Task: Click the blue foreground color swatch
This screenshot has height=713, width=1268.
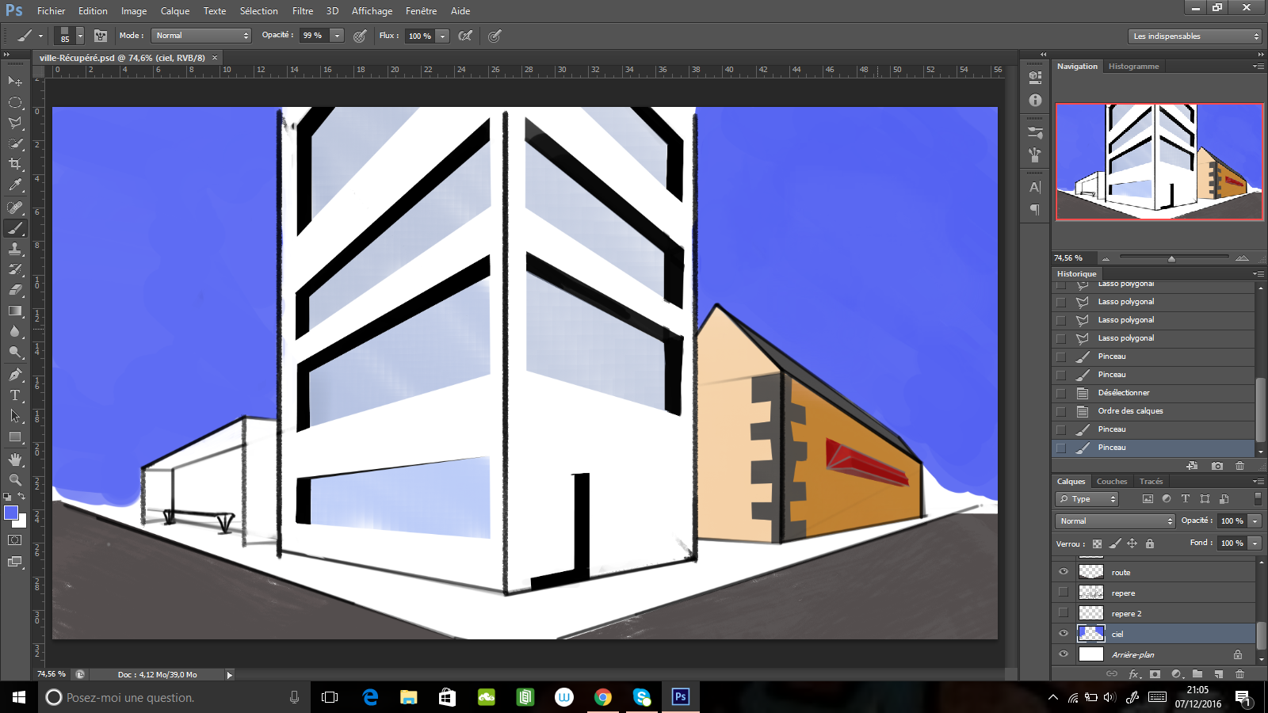Action: (x=11, y=513)
